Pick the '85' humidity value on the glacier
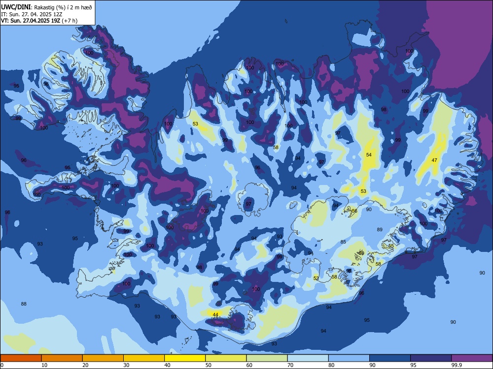The image size is (493, 369). 343,242
